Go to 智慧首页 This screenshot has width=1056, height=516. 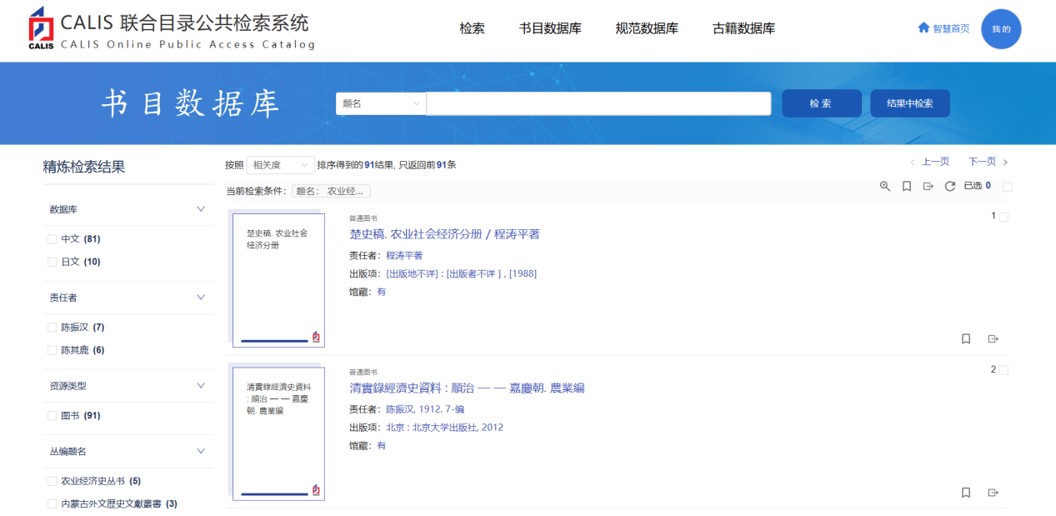pos(951,28)
